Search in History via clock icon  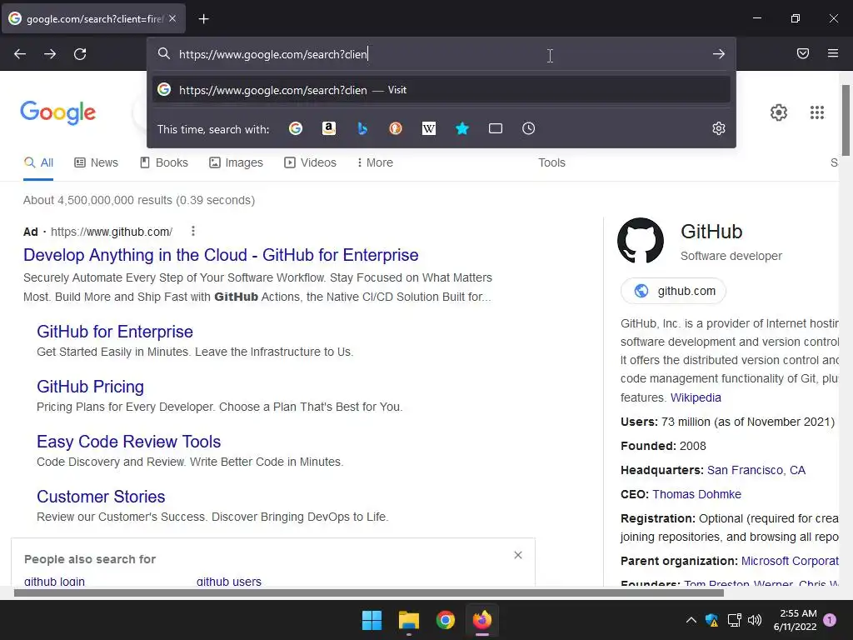528,128
